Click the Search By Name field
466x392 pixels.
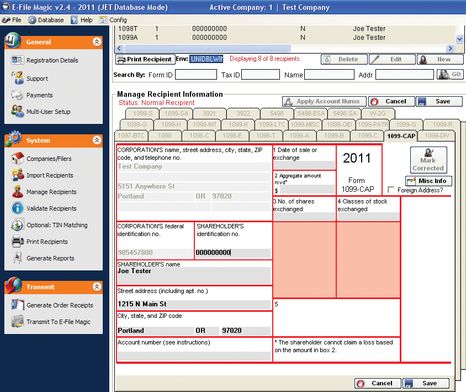(329, 75)
